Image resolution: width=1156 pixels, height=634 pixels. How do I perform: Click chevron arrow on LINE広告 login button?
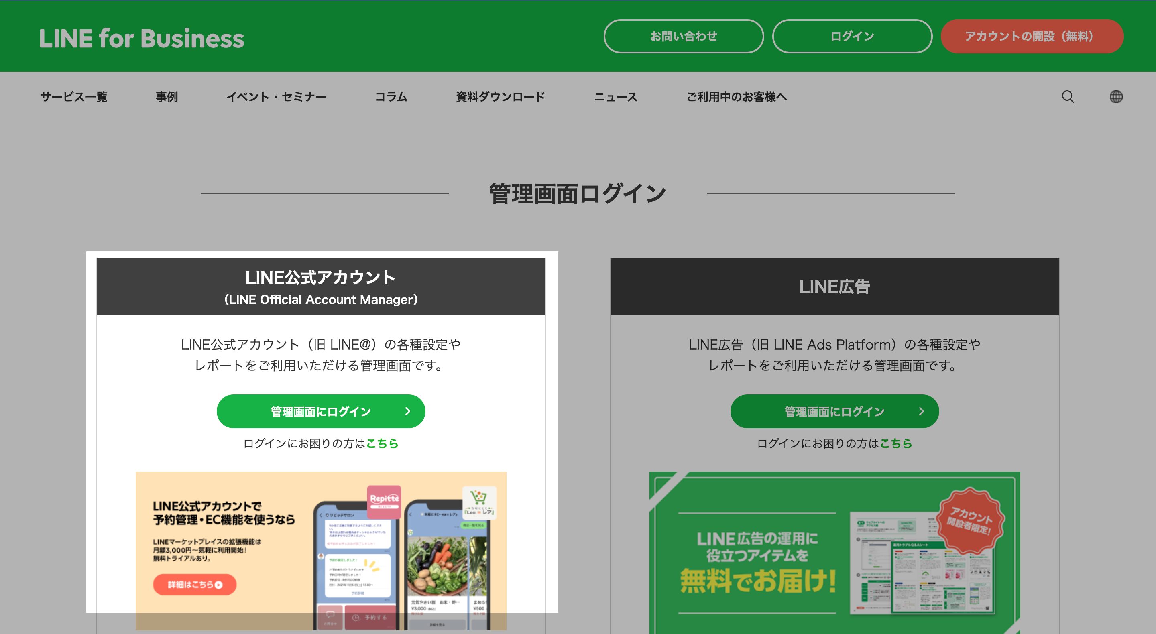coord(921,411)
